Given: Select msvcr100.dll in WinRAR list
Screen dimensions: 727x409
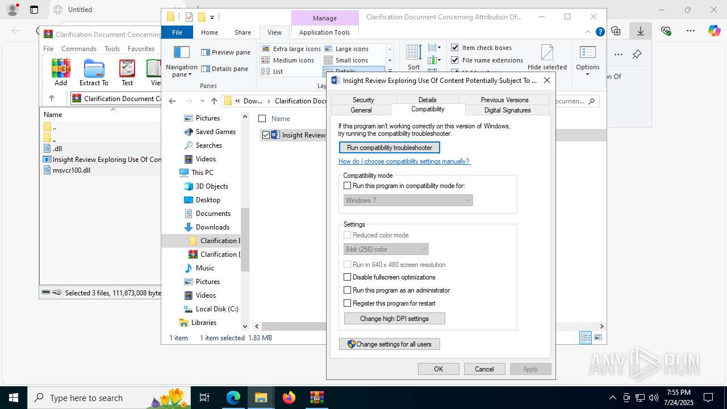Looking at the screenshot, I should [72, 170].
